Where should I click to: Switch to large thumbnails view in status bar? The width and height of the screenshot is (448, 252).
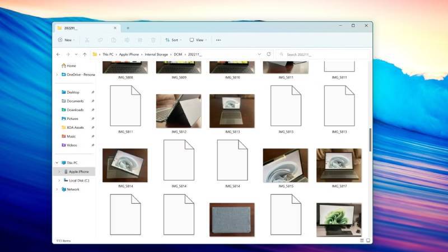click(x=367, y=240)
